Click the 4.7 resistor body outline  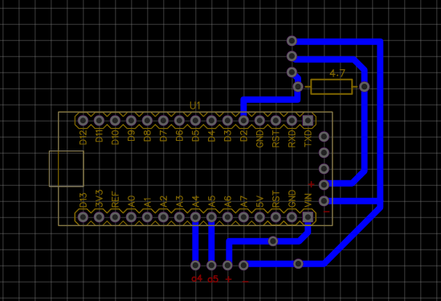pyautogui.click(x=332, y=87)
